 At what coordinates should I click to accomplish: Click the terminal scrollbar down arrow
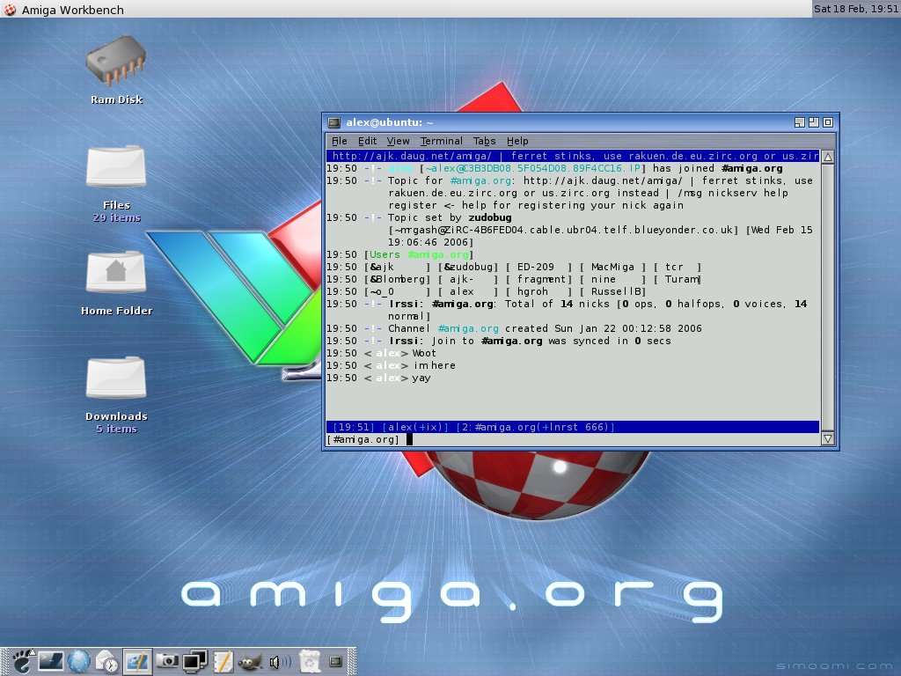(827, 438)
